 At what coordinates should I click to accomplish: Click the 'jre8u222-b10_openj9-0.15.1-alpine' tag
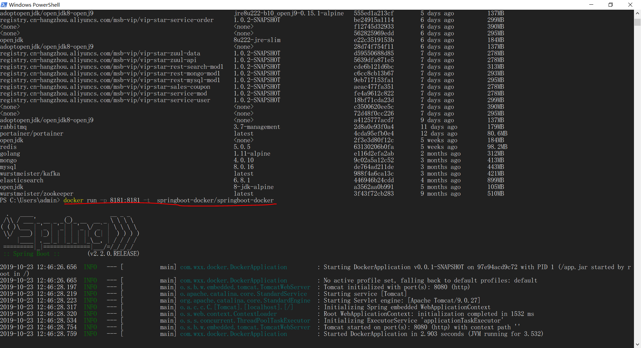[289, 13]
